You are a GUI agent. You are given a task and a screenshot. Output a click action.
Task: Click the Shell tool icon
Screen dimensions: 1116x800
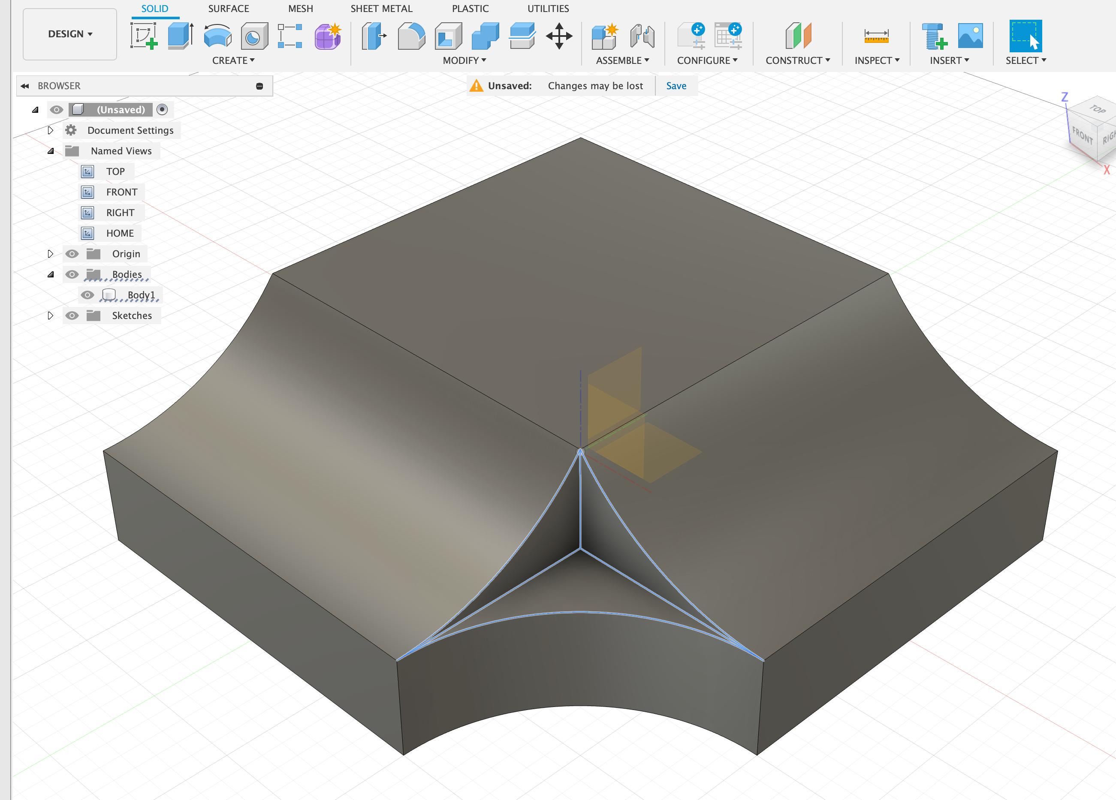tap(448, 36)
